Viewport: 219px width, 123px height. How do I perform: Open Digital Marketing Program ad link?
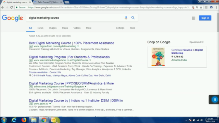tap(69, 57)
